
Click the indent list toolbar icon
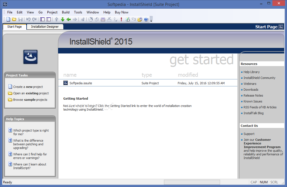(134, 19)
